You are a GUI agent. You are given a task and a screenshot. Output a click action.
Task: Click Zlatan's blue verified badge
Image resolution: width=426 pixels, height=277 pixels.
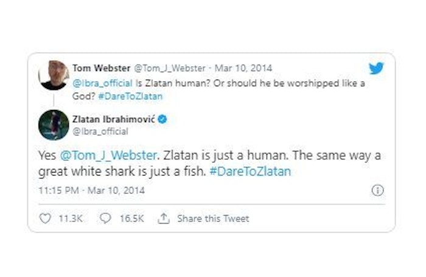coord(163,119)
